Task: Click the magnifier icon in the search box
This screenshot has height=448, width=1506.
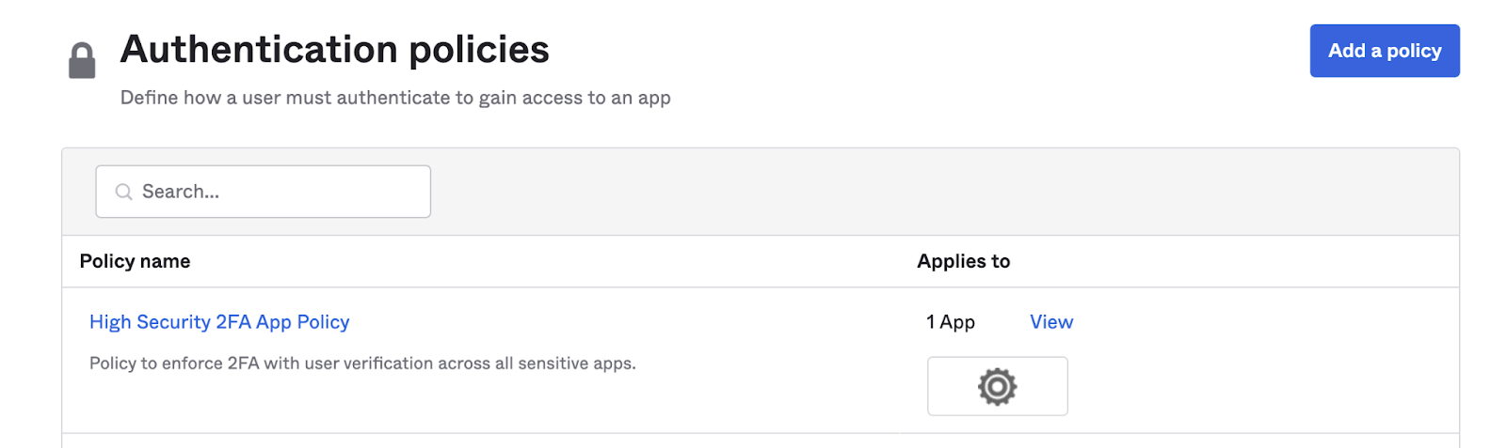Action: (123, 192)
